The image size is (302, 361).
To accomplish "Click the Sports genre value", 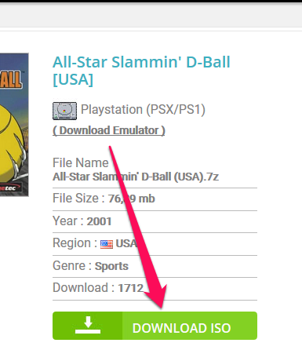I will pos(111,266).
